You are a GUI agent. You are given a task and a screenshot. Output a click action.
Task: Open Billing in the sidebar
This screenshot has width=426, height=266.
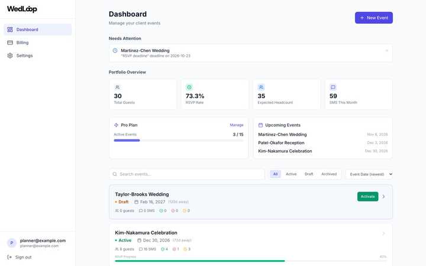click(x=37, y=43)
